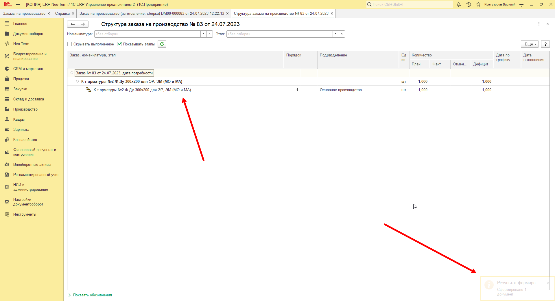
Task: Switch to the Заказы на производство tab
Action: point(24,13)
